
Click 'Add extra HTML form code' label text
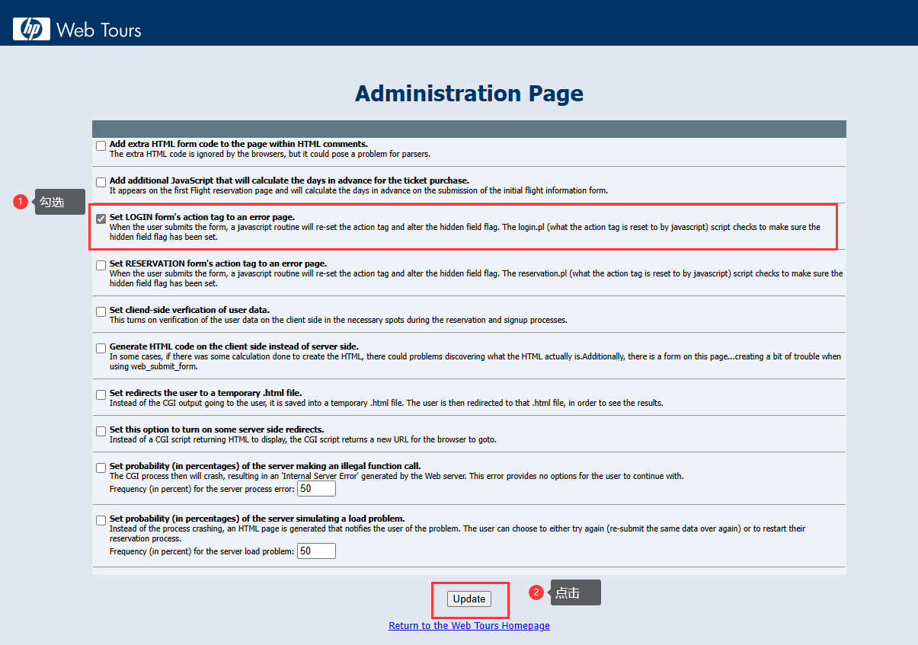click(238, 144)
